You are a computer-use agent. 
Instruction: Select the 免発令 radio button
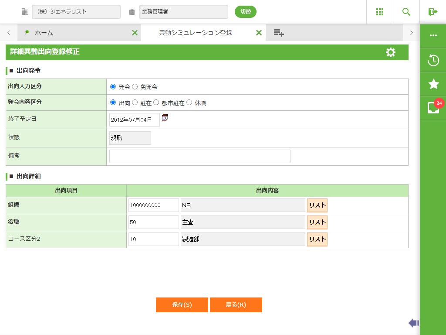click(x=135, y=87)
